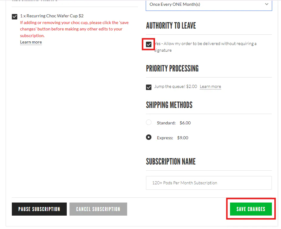Screen dimensions: 281x229
Task: Click the subscription name input field
Action: (x=209, y=183)
